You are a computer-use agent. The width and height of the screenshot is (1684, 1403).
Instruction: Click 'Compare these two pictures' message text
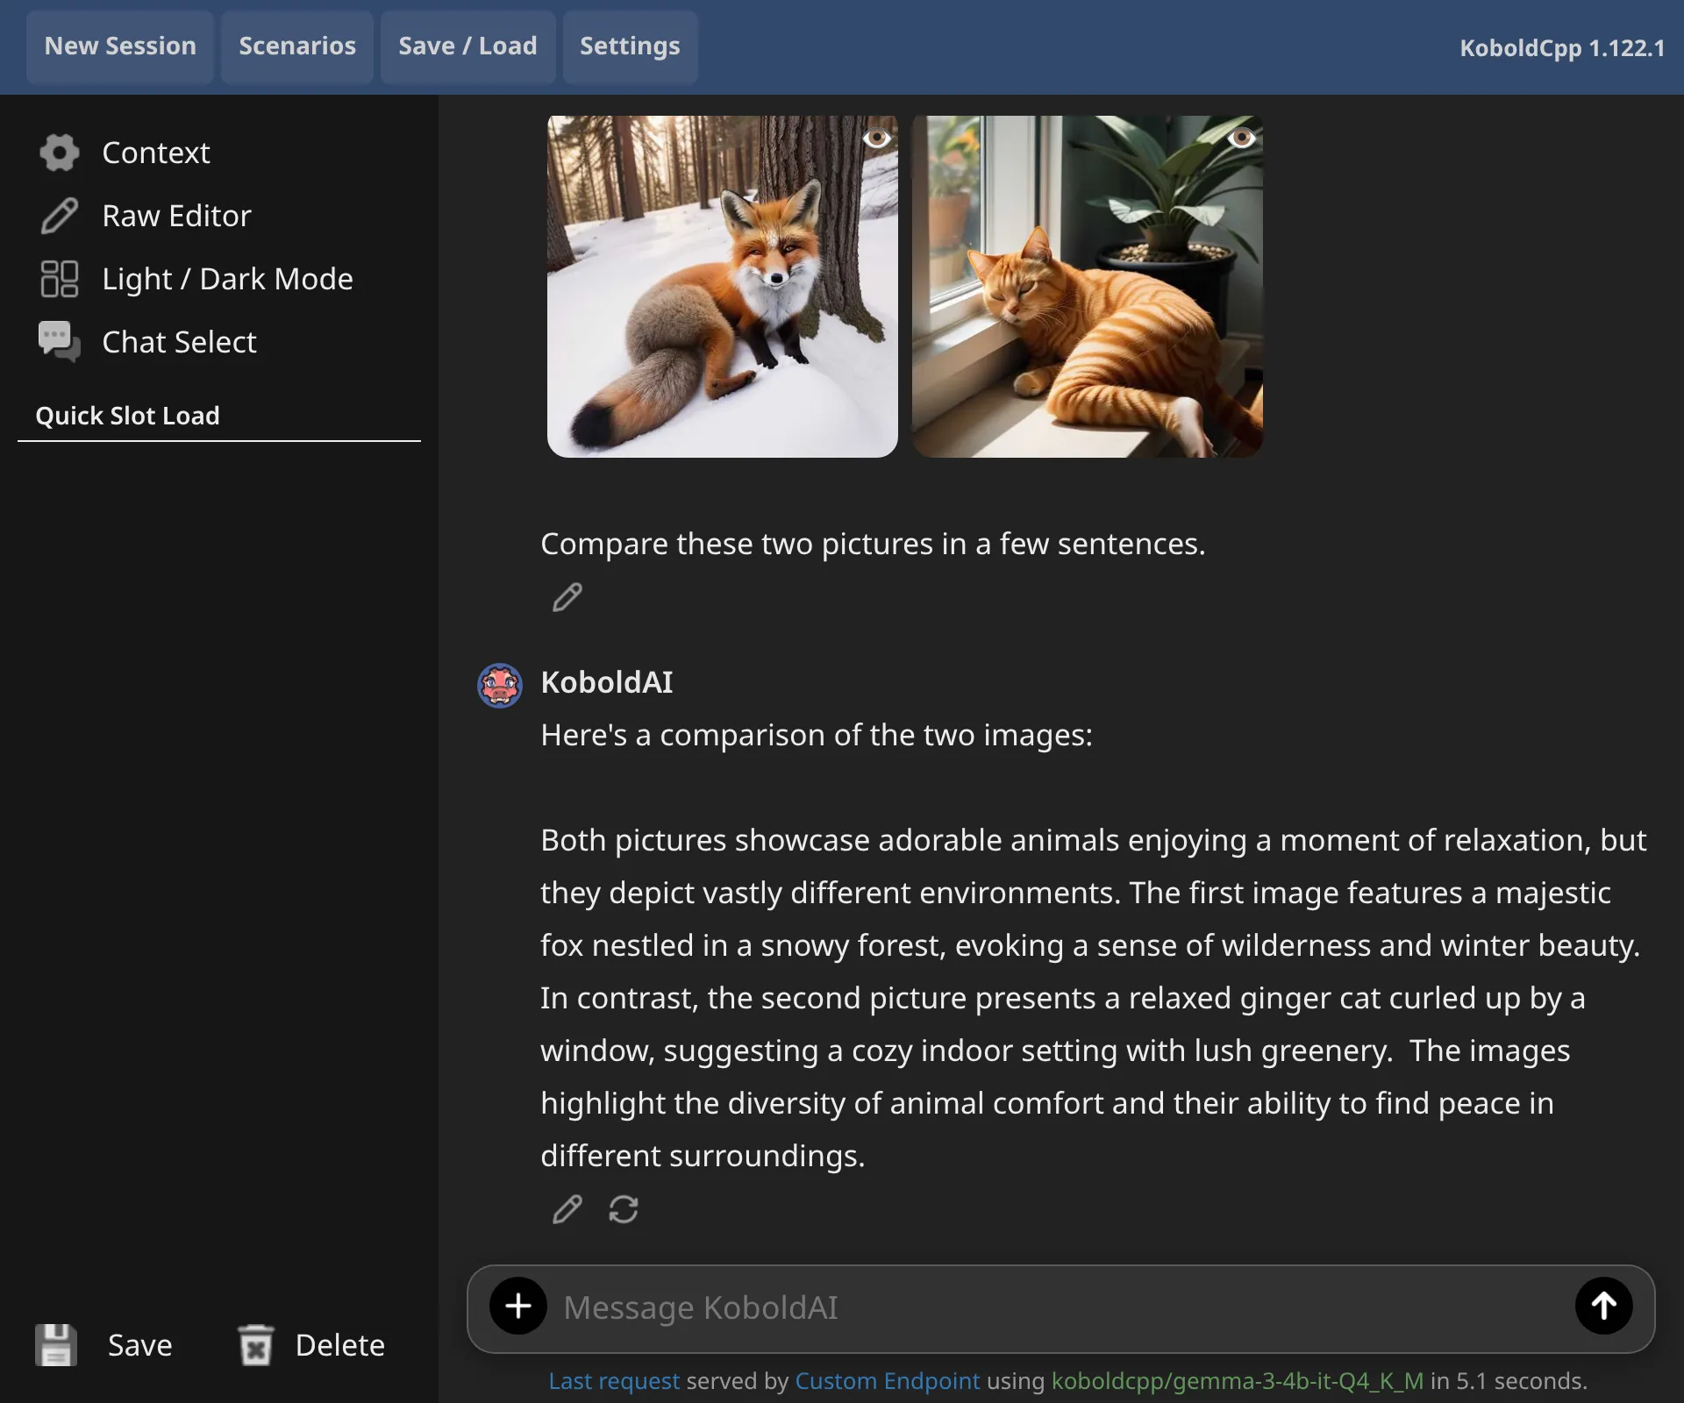[x=873, y=544]
